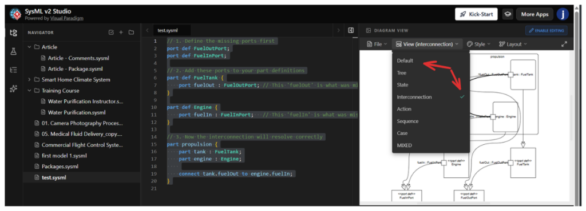
Task: Open 01. Camera Photography Process file
Action: coord(82,123)
